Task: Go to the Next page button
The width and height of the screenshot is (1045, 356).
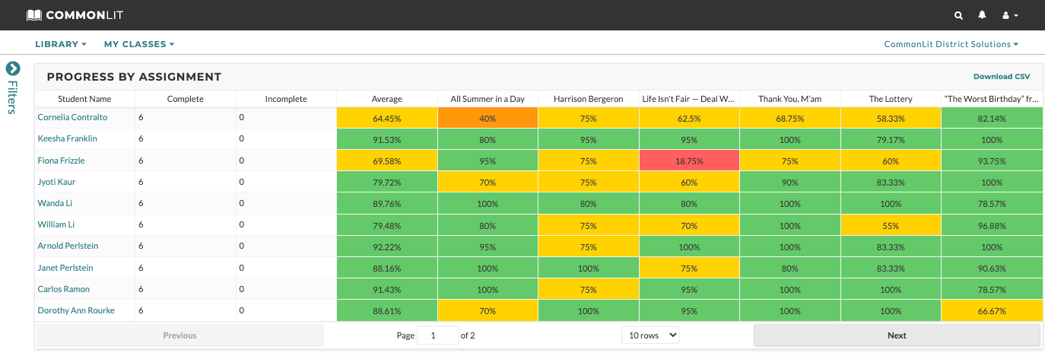Action: (x=897, y=335)
